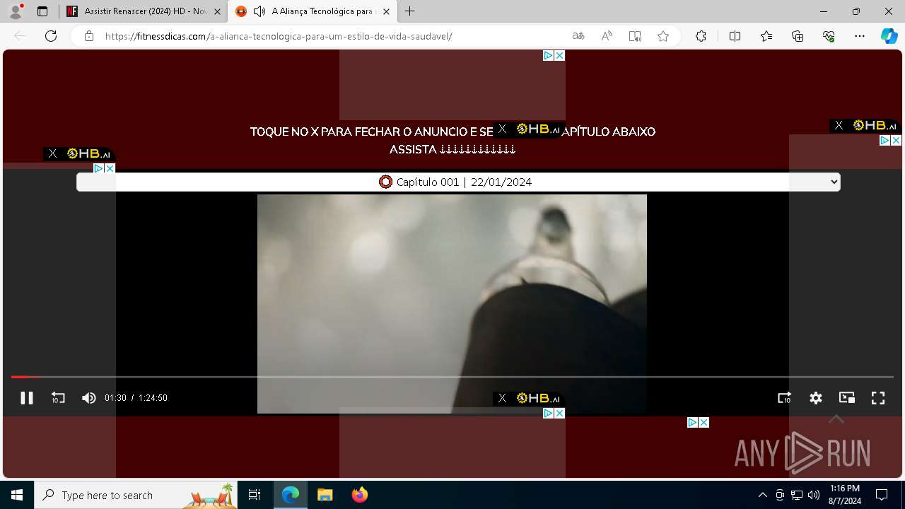Image resolution: width=905 pixels, height=509 pixels.
Task: Close the A Aliança Tecnológica tab
Action: [x=386, y=11]
